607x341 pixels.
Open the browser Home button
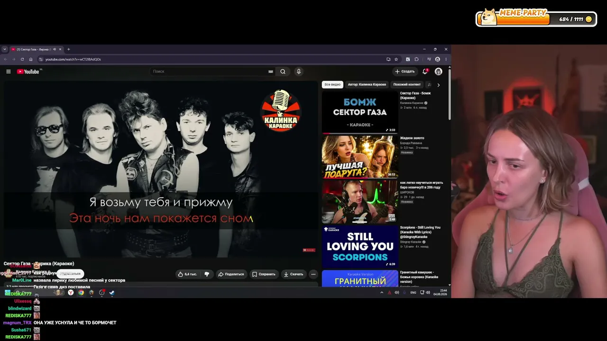pos(31,59)
